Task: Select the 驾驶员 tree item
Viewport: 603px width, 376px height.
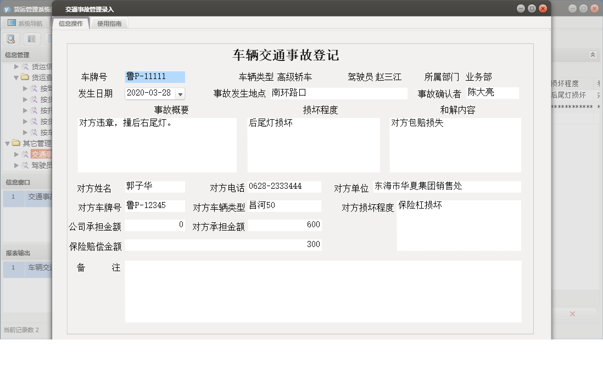Action: [x=41, y=165]
